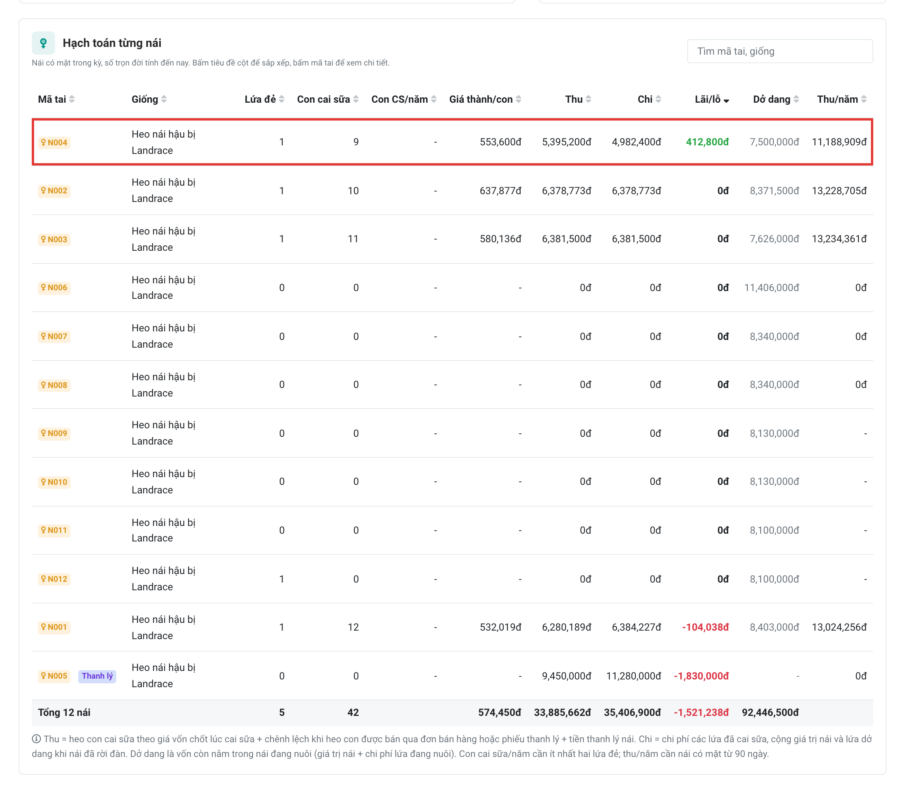905x793 pixels.
Task: Sort by Con cai sữa column
Action: (x=328, y=99)
